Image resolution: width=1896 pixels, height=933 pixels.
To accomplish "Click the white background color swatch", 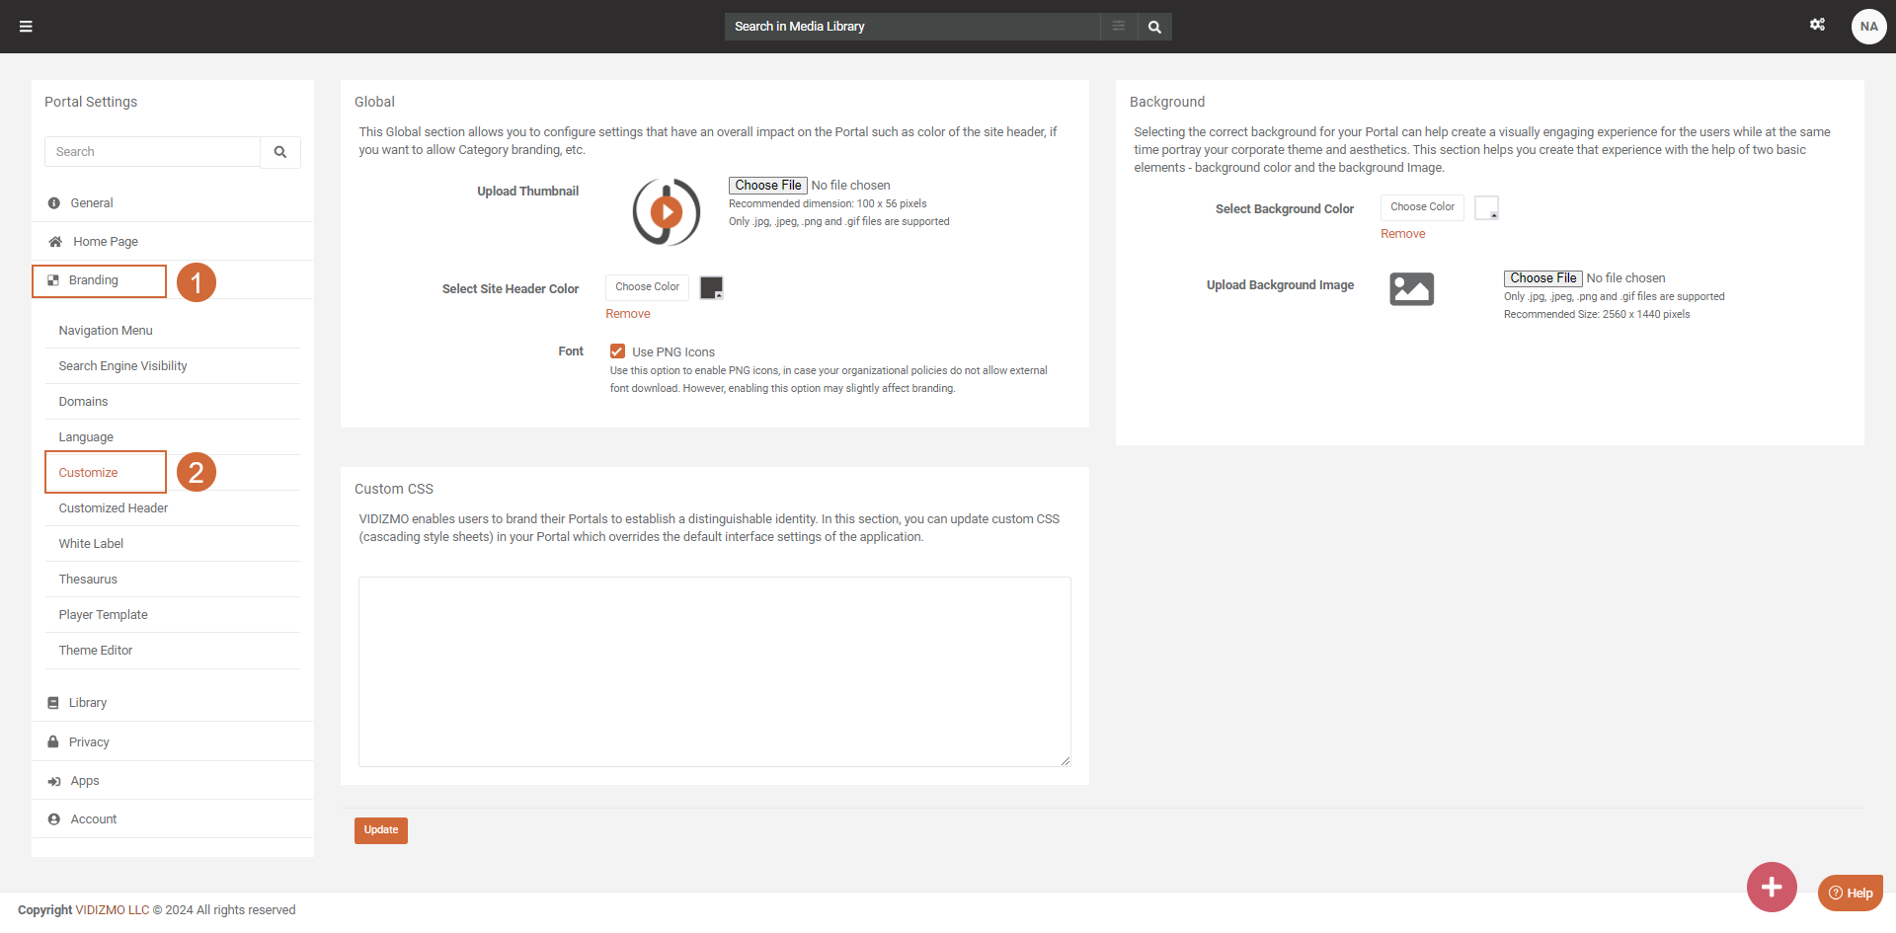I will [x=1485, y=208].
